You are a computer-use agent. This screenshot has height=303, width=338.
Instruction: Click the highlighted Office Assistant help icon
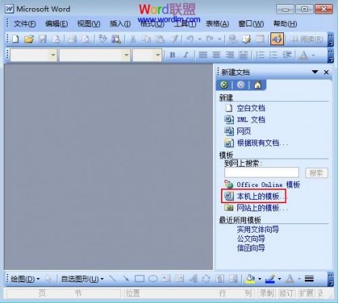277,39
